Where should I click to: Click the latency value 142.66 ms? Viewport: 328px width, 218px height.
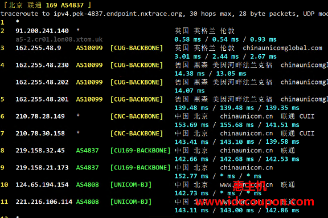point(191,159)
